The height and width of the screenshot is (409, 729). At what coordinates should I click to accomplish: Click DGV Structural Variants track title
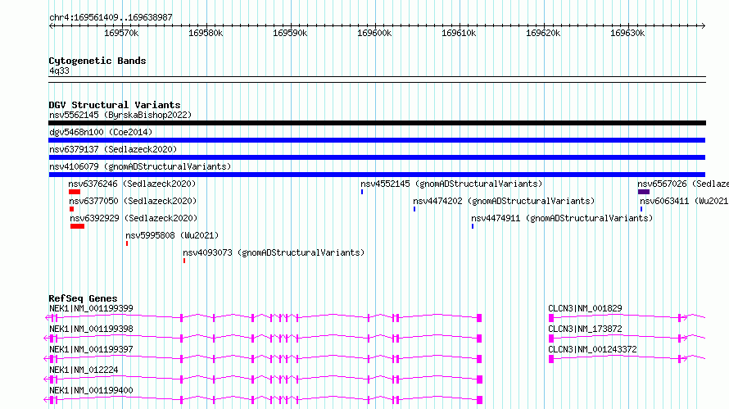[115, 105]
